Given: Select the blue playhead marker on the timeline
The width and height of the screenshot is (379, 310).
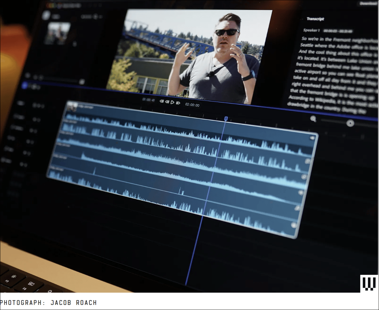Looking at the screenshot, I should pyautogui.click(x=226, y=119).
